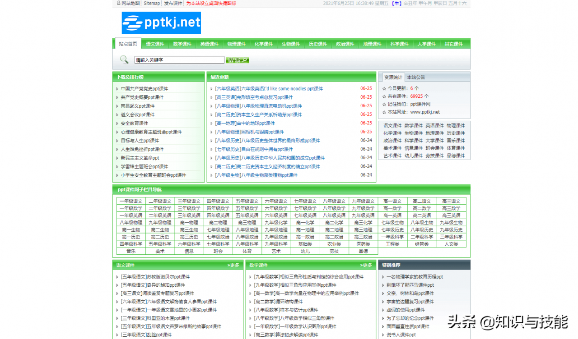Expand 更多 in 语文课件 section
Viewport: 578px width, 339px height.
coord(233,265)
